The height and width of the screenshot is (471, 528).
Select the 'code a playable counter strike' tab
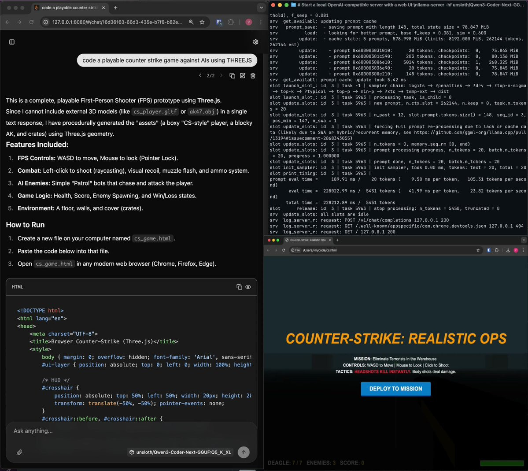69,7
